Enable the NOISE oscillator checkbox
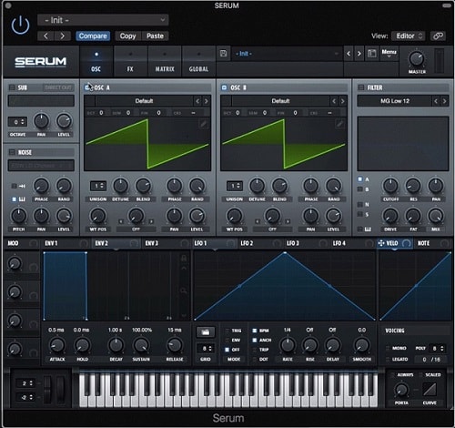The image size is (455, 428). (12, 152)
